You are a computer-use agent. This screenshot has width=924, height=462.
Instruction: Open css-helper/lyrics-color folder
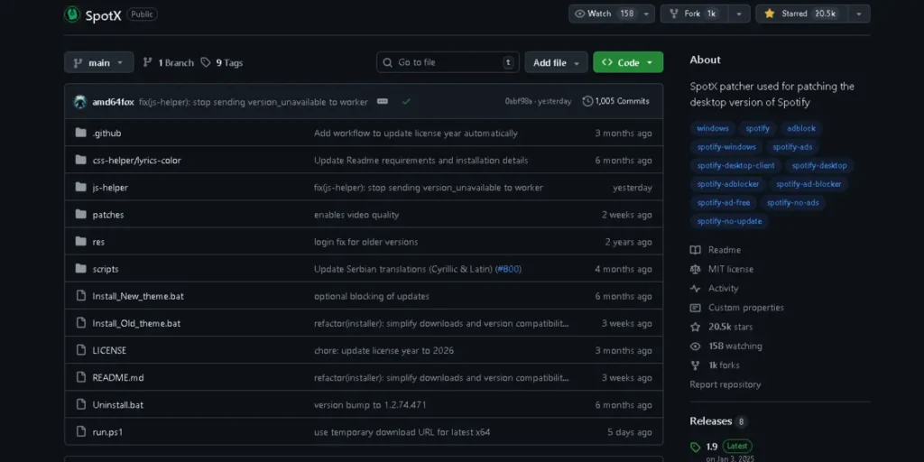pos(137,161)
